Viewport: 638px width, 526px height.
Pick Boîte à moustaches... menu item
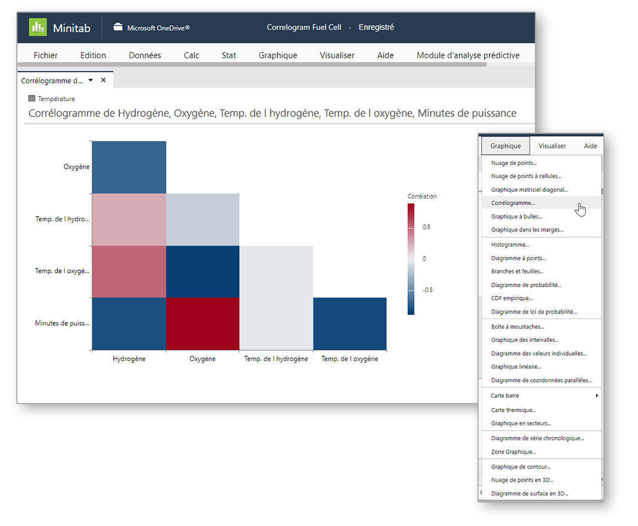[x=518, y=327]
